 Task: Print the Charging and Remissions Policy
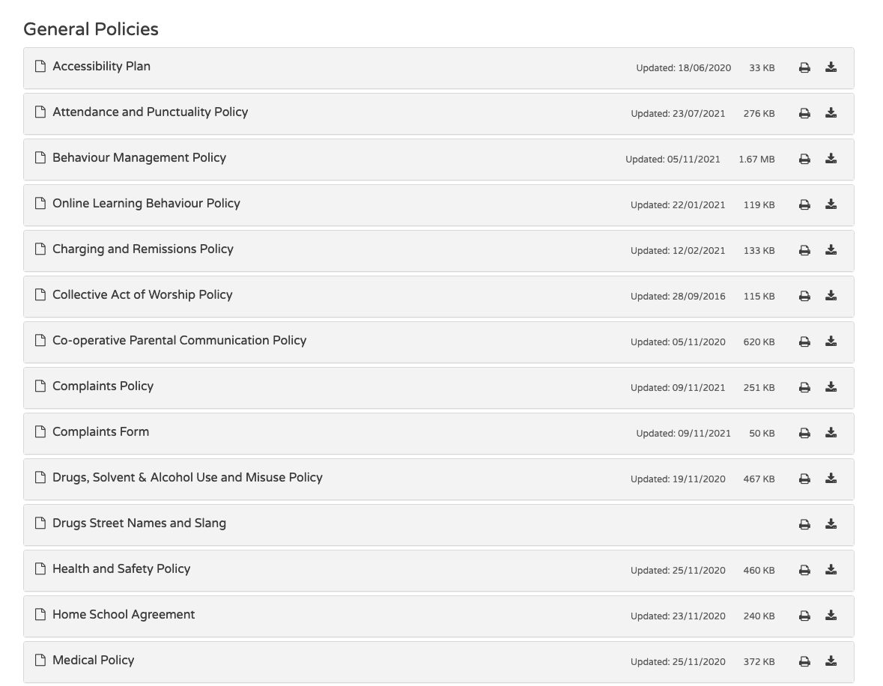point(804,250)
